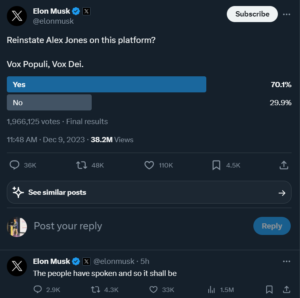Image resolution: width=300 pixels, height=298 pixels.
Task: Bookmark the "people have spoken" reply
Action: point(269,289)
